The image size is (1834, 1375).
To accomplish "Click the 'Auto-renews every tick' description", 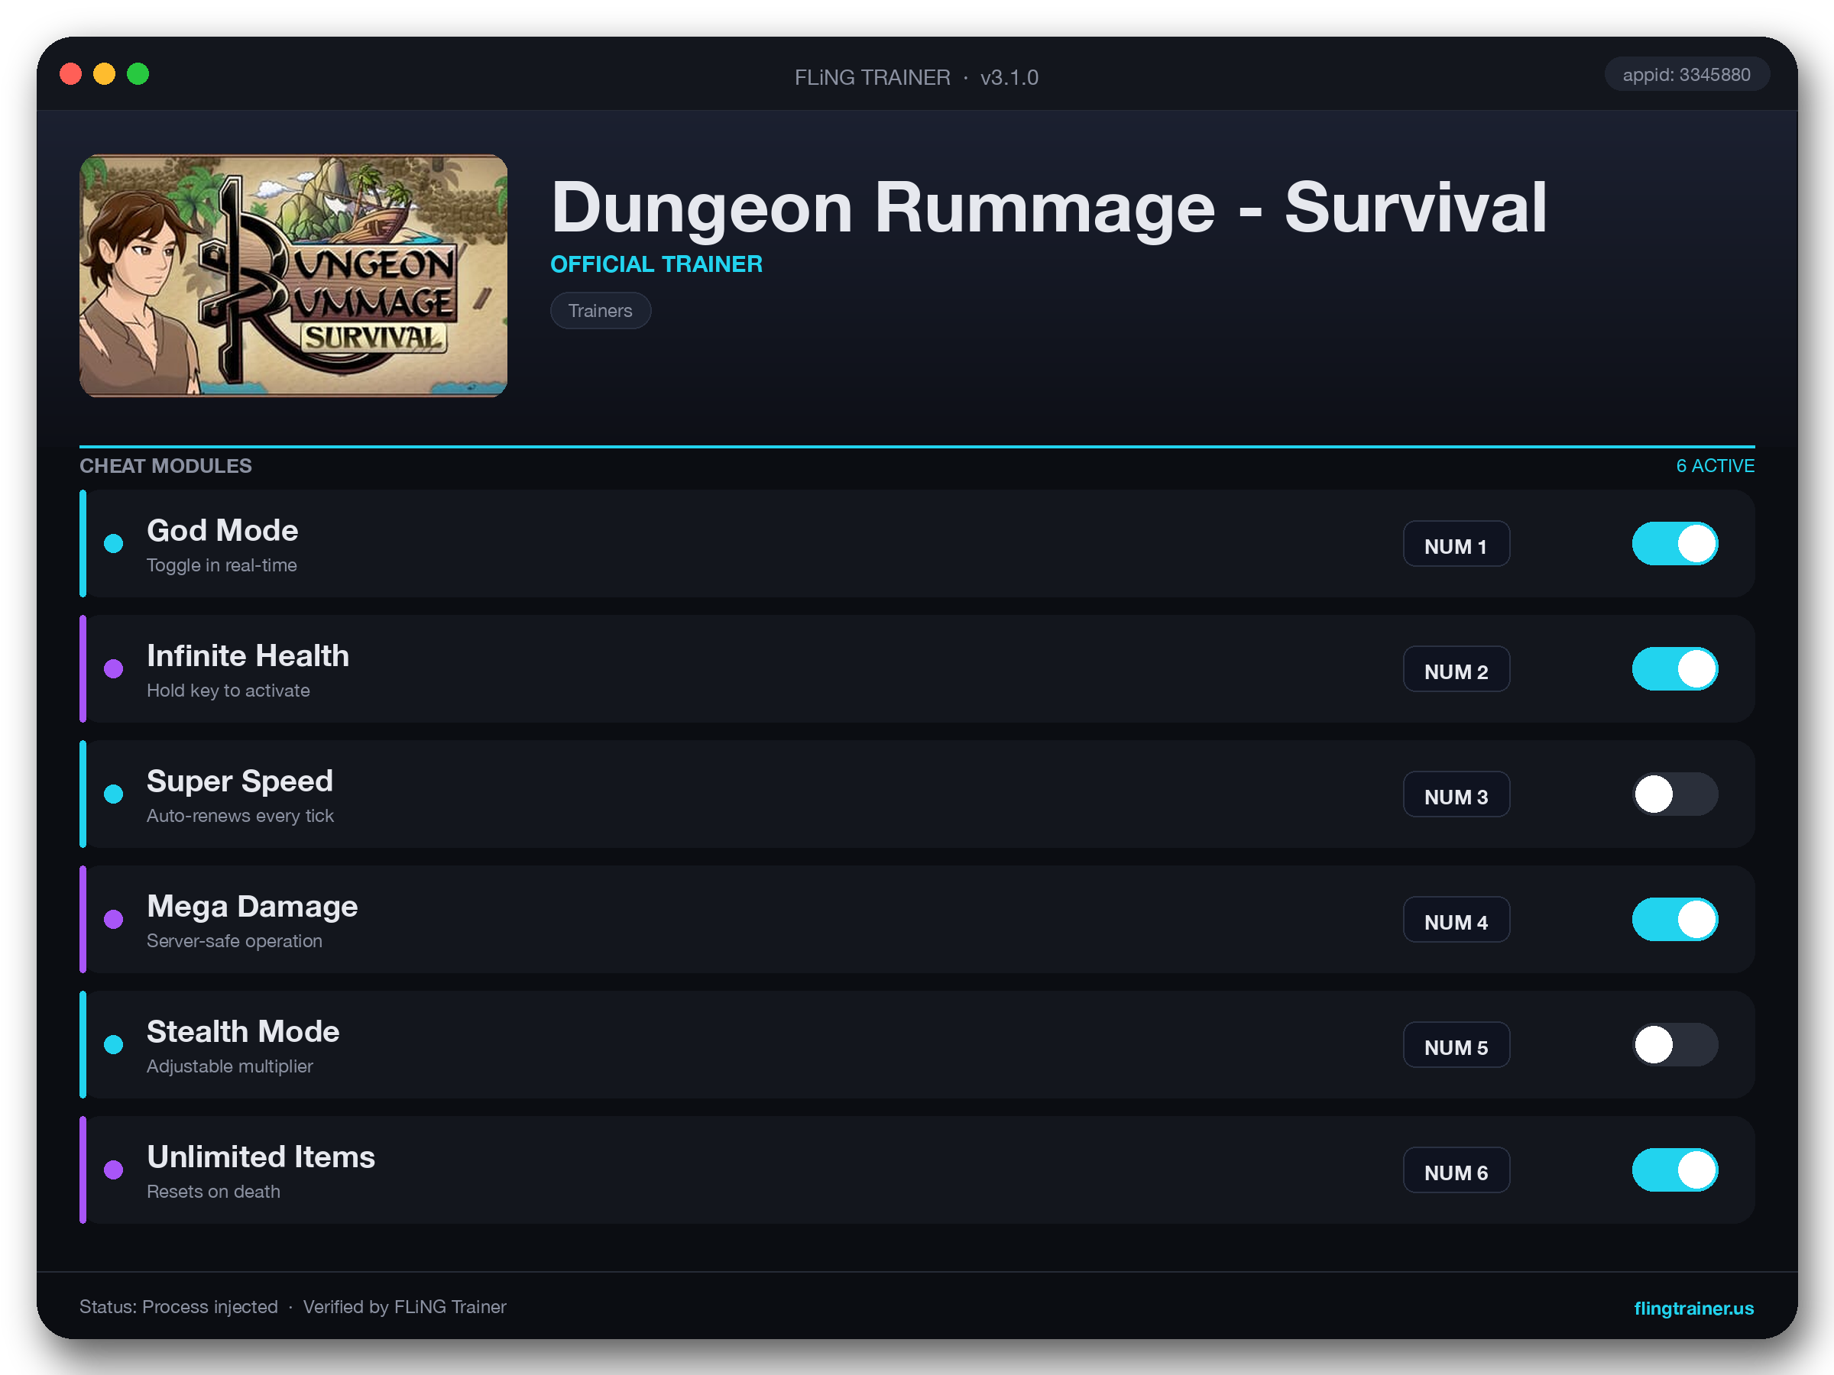I will [x=240, y=816].
